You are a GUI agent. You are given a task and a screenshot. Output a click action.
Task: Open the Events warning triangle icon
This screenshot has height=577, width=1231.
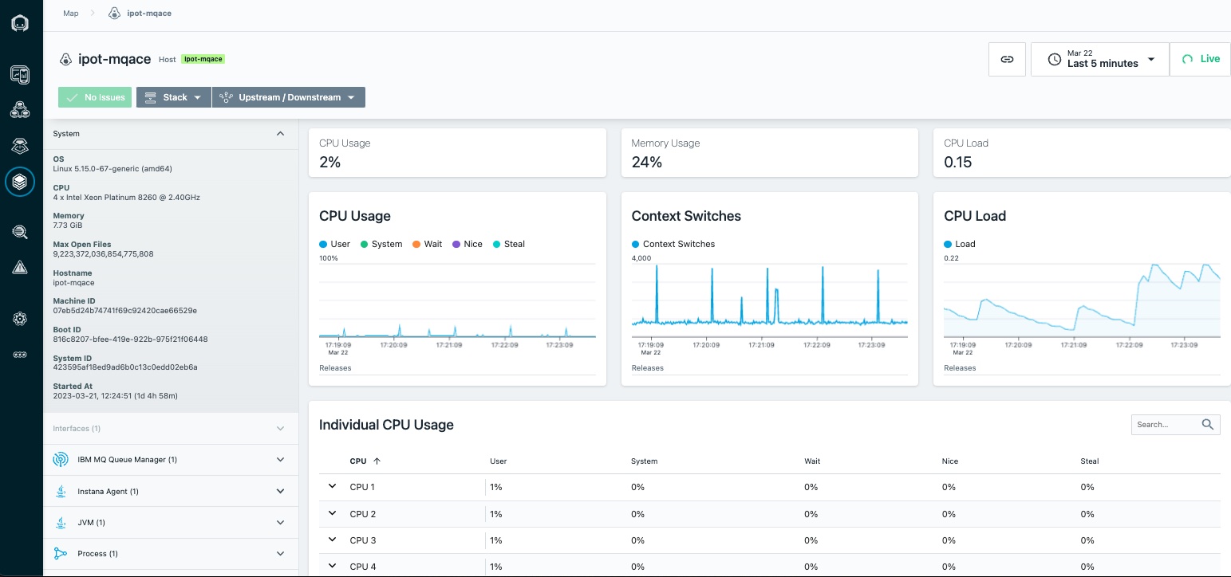[x=20, y=267]
